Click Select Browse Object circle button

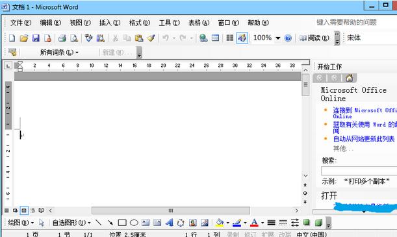[305, 193]
